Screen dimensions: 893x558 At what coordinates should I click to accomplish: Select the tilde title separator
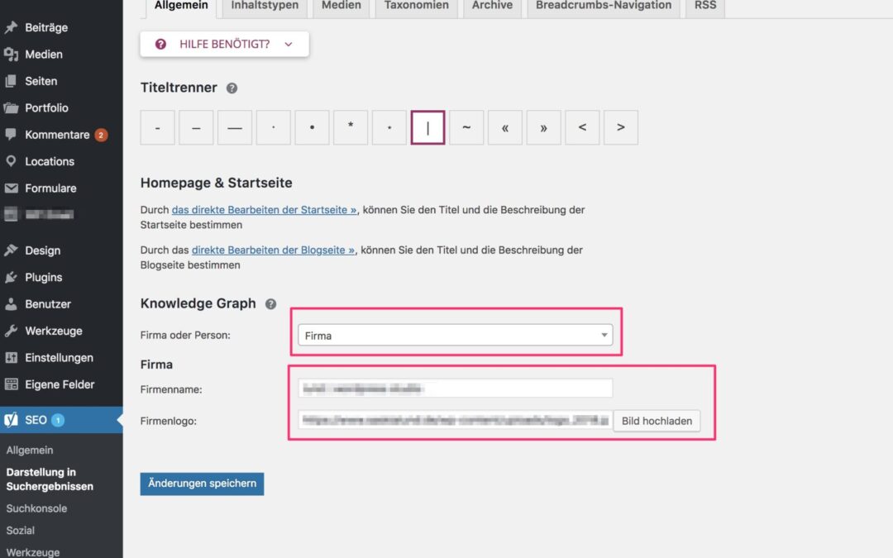click(x=466, y=127)
